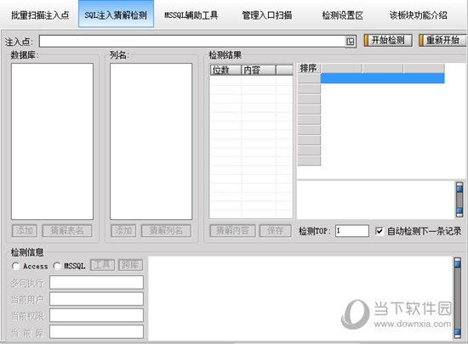Viewport: 468px width, 344px height.
Task: Click the 猜解内容 button
Action: (232, 230)
